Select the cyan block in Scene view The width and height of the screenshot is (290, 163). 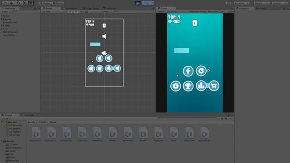(95, 44)
